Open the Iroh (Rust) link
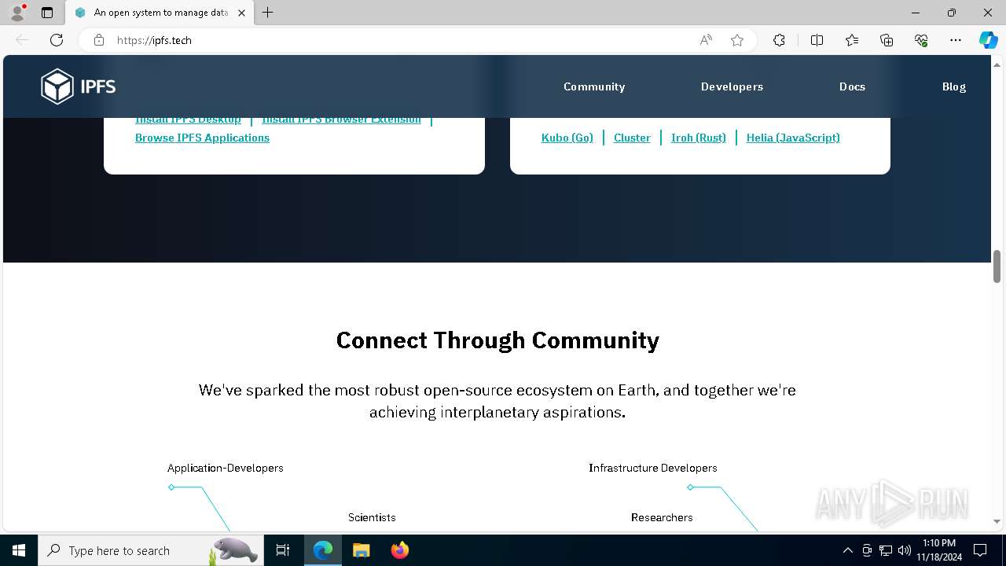1006x566 pixels. tap(699, 138)
